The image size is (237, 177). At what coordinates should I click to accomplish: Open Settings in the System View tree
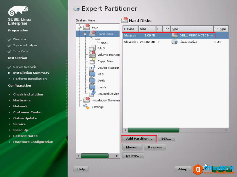click(x=97, y=107)
